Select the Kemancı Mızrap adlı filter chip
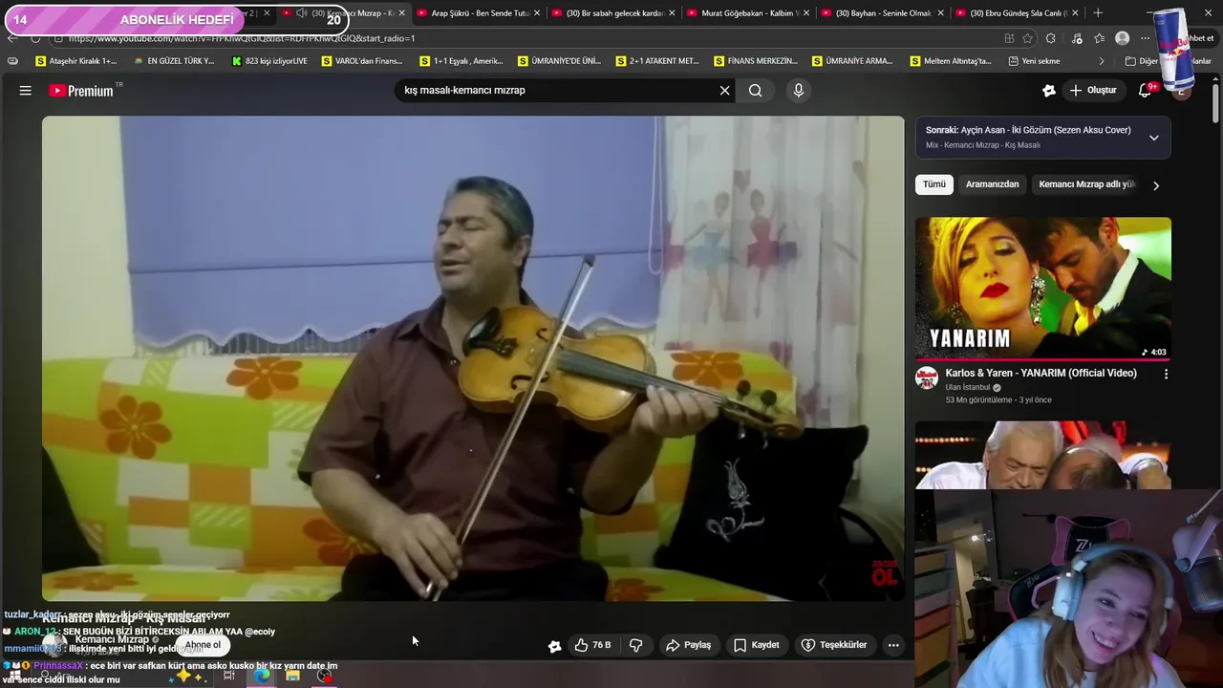Viewport: 1223px width, 688px height. [x=1086, y=184]
